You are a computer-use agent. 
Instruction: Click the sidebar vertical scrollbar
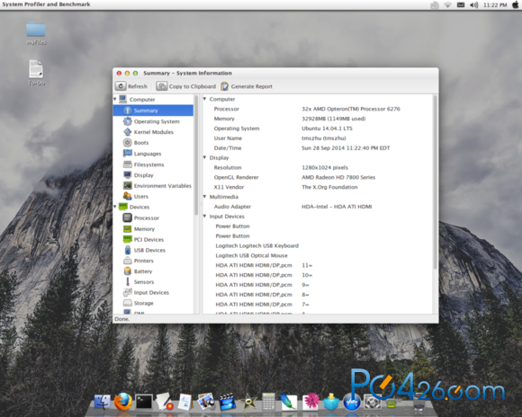click(196, 155)
